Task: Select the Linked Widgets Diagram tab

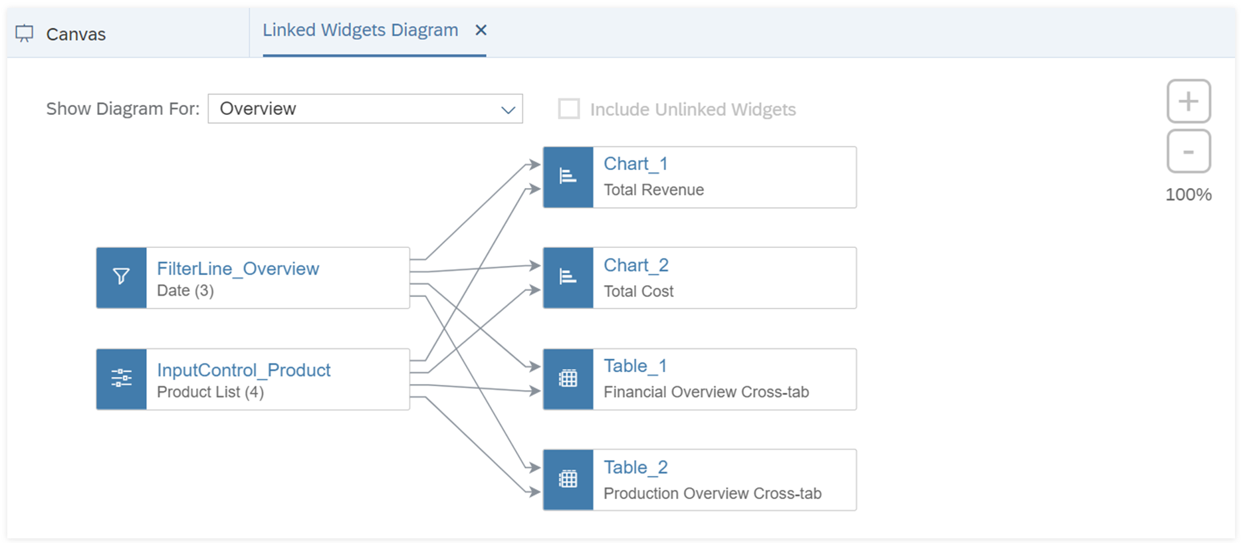Action: [360, 31]
